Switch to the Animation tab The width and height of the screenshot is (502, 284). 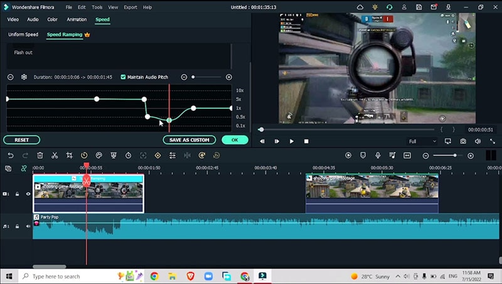[77, 19]
